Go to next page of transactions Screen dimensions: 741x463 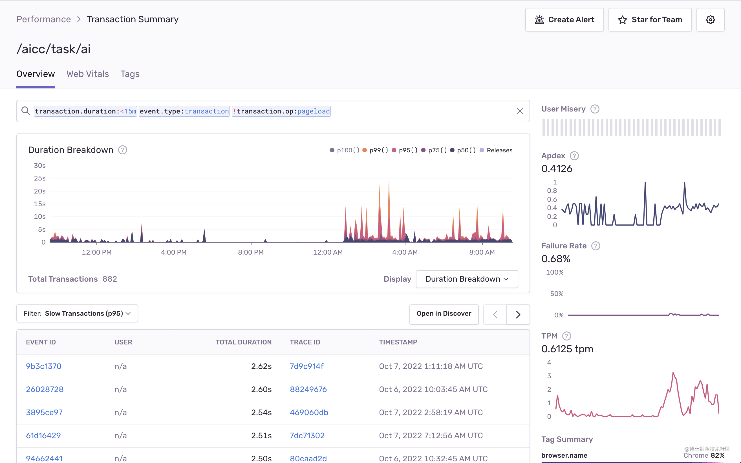click(518, 314)
